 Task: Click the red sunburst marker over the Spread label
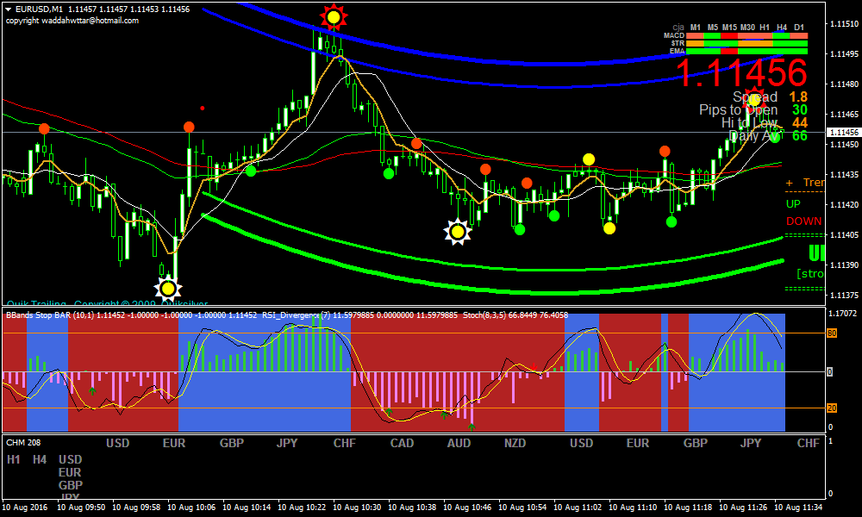(754, 98)
